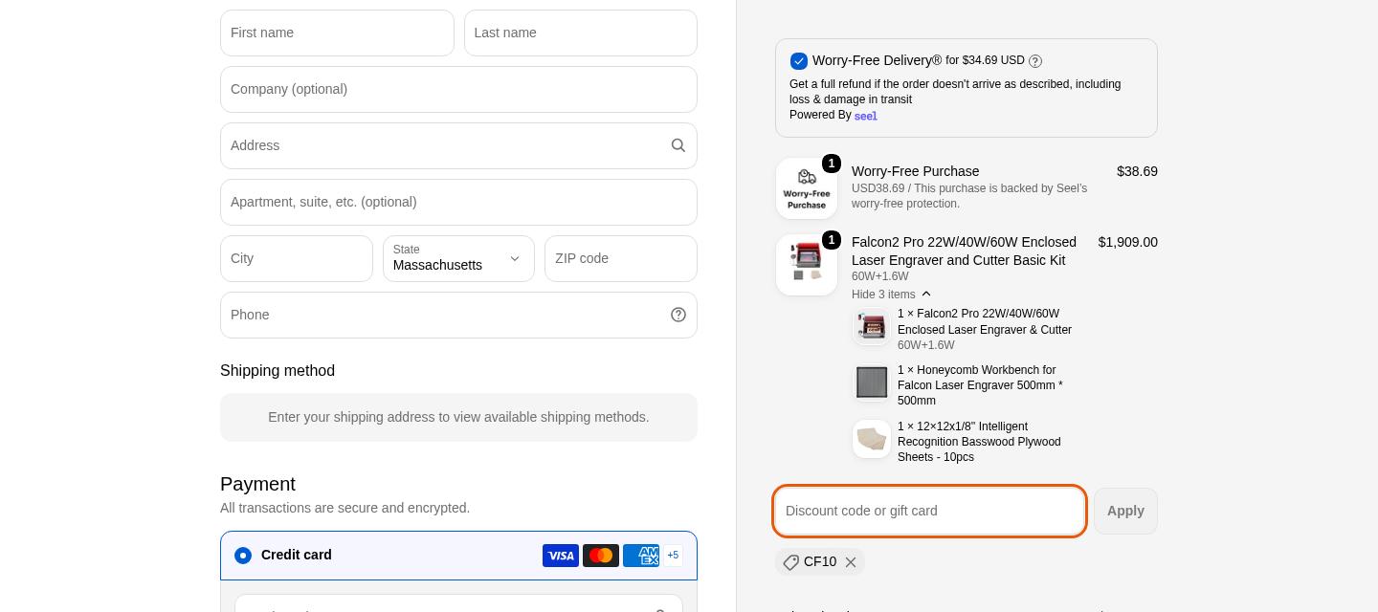
Task: Click the Worry-Free Purchase title
Action: point(916,171)
